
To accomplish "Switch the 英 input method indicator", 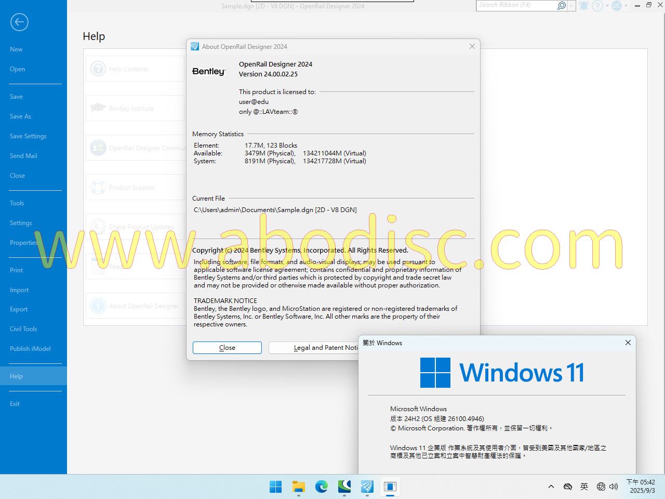I will [584, 487].
